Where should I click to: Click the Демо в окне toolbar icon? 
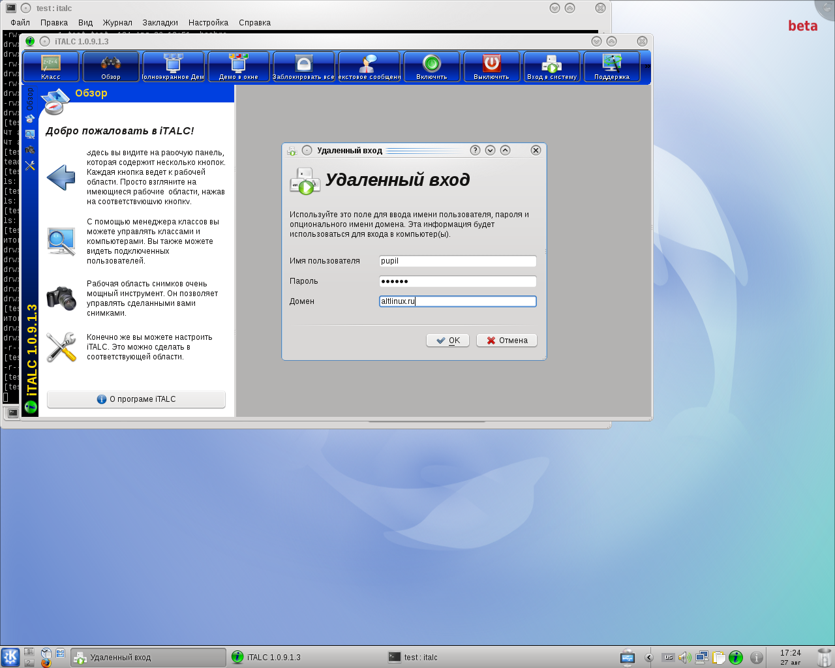coord(238,67)
